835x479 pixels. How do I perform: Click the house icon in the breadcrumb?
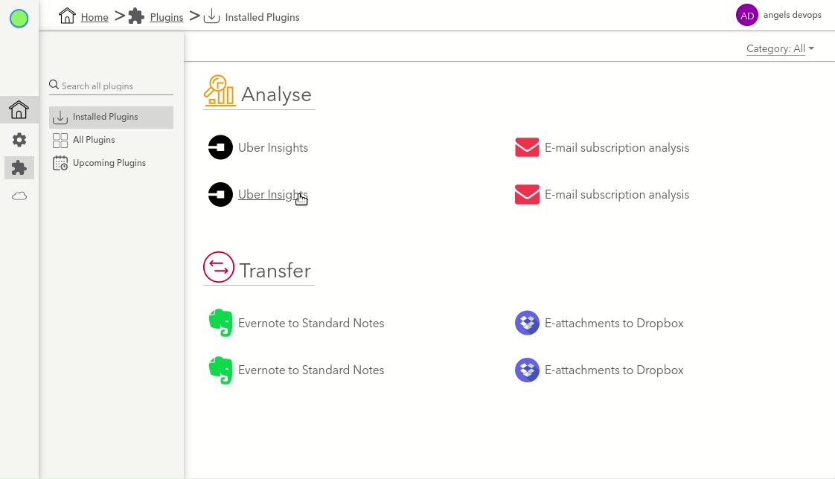[68, 16]
